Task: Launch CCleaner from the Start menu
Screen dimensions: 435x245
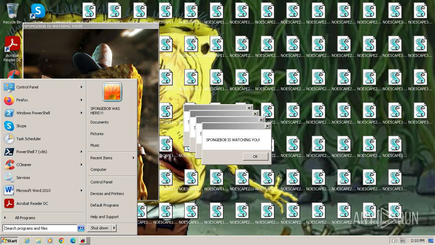Action: 43,165
